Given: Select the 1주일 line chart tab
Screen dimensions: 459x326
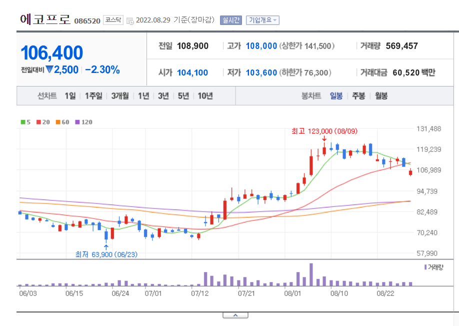Looking at the screenshot, I should pos(93,95).
